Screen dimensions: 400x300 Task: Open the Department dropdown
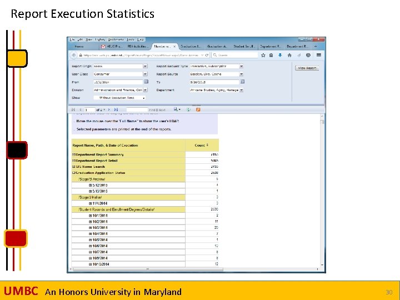(x=241, y=90)
